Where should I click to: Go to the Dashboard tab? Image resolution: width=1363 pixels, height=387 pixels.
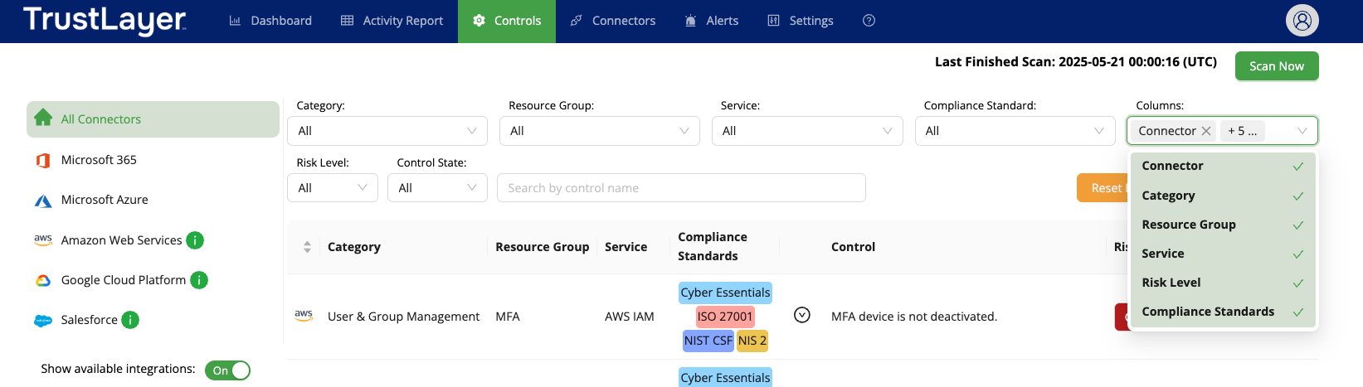click(270, 21)
